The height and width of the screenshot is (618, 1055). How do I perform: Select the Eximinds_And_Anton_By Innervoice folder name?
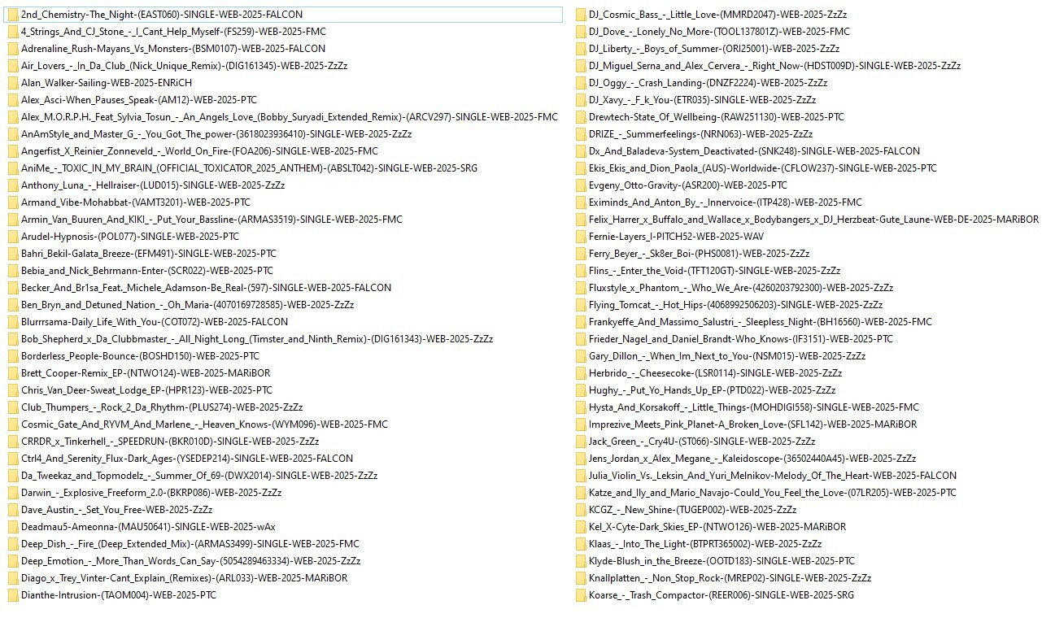(726, 202)
